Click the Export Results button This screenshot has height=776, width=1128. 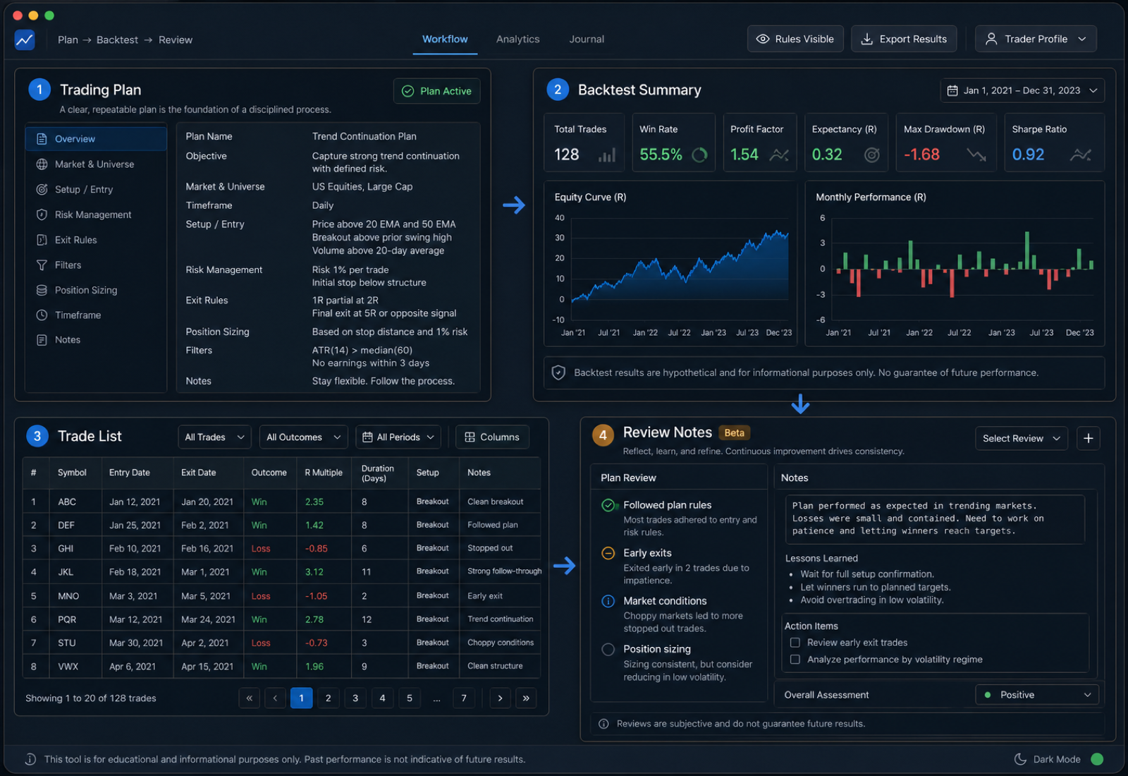904,39
